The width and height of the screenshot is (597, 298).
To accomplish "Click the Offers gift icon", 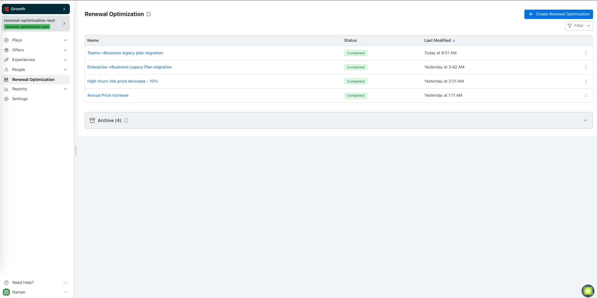I will 6,50.
